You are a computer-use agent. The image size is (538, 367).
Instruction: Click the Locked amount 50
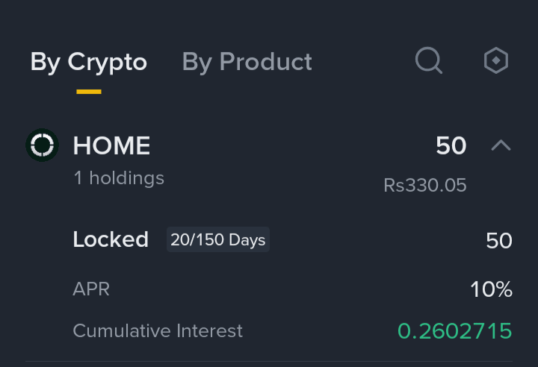pos(499,240)
